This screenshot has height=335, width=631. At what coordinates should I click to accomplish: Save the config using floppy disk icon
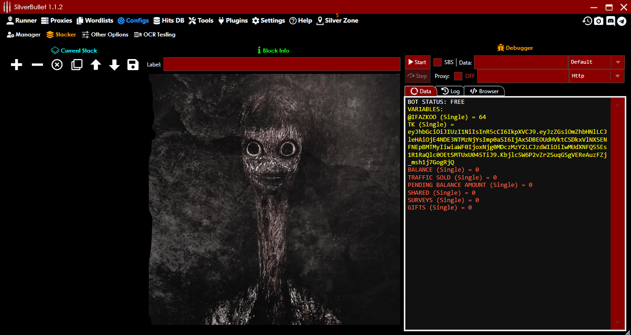pyautogui.click(x=133, y=65)
